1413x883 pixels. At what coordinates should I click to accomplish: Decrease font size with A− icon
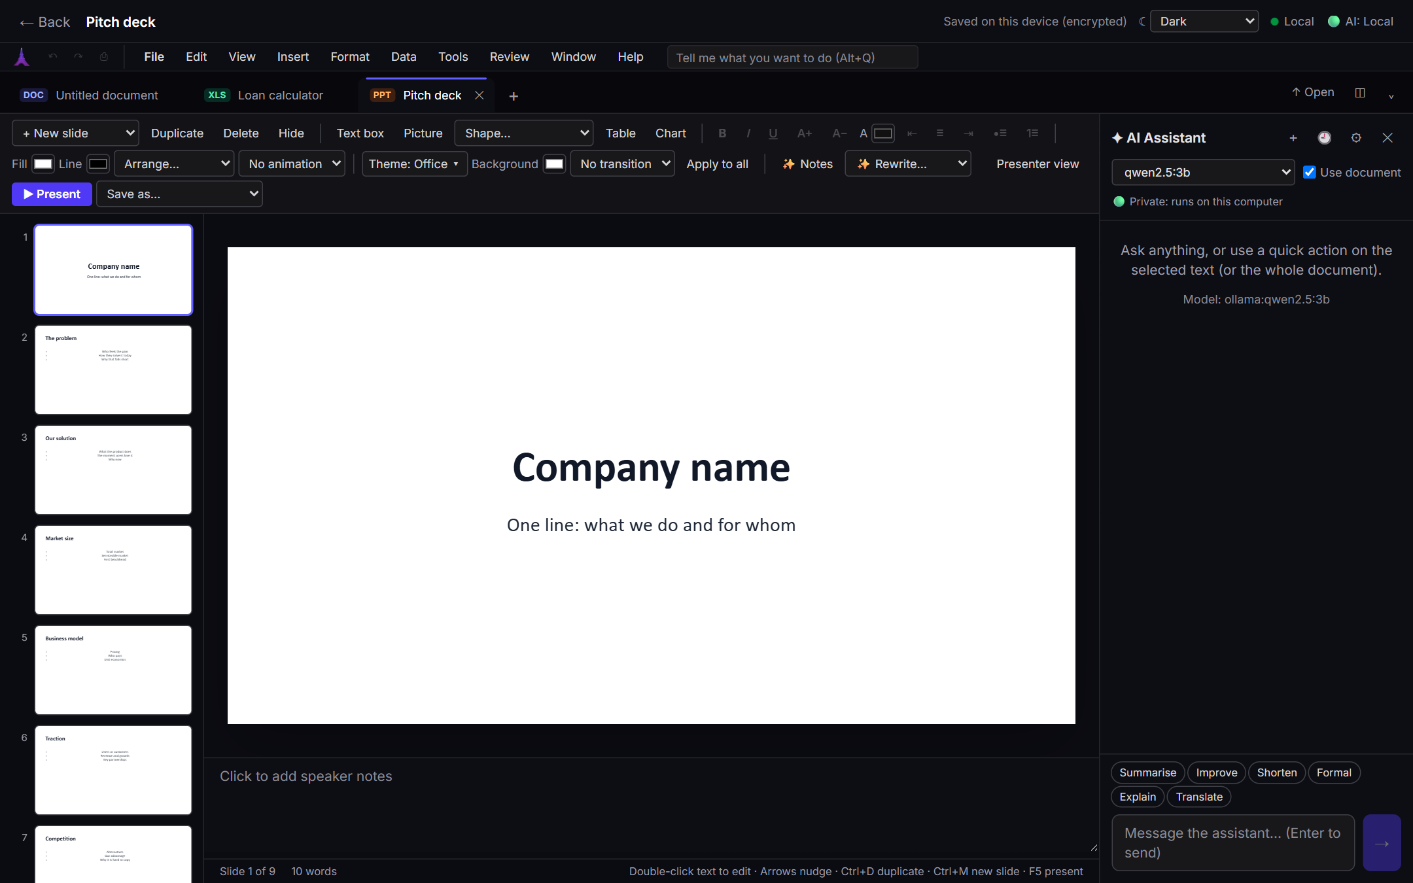tap(839, 133)
